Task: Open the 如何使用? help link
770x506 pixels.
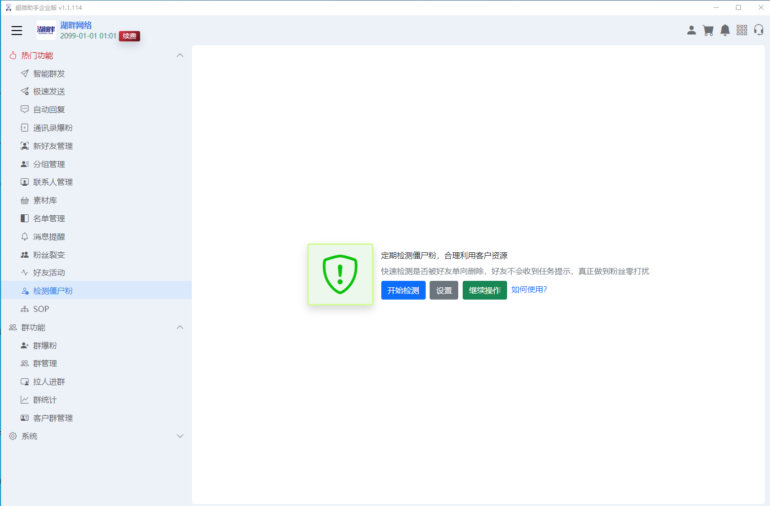Action: click(529, 289)
